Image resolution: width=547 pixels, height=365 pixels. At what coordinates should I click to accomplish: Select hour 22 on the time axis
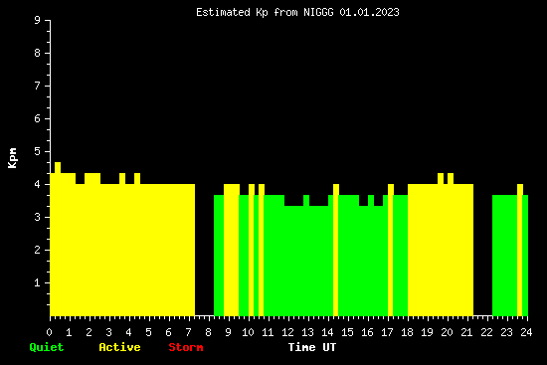click(486, 332)
